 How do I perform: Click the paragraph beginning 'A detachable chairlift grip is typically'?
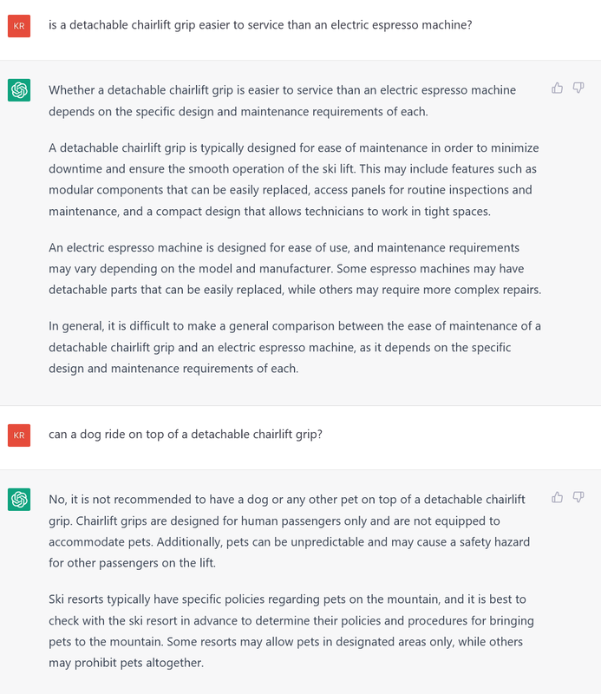pyautogui.click(x=293, y=179)
